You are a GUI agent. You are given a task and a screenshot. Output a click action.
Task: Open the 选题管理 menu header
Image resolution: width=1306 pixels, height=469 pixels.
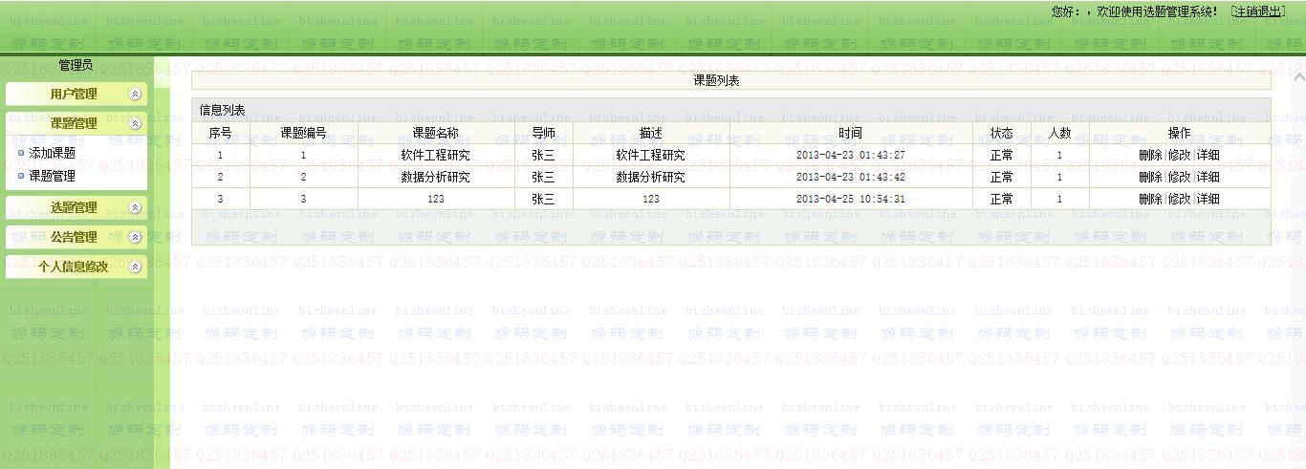coord(76,207)
